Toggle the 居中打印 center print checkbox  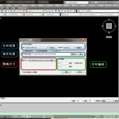[75, 63]
